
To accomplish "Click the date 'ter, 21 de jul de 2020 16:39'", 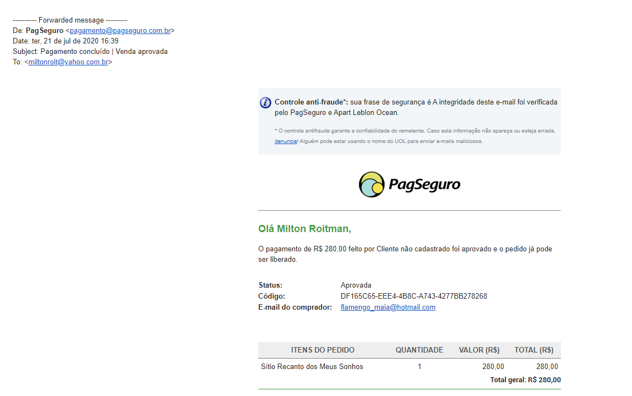I will 75,41.
